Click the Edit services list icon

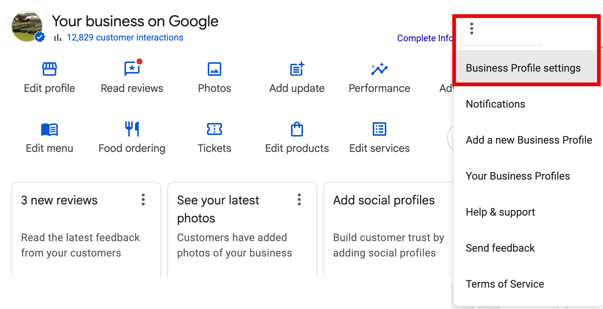coord(379,129)
